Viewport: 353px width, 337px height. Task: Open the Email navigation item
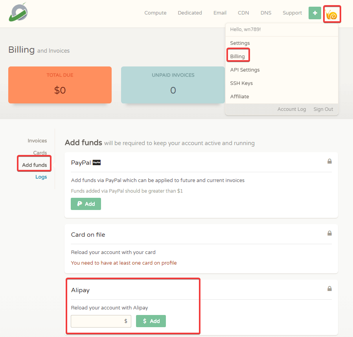point(220,13)
